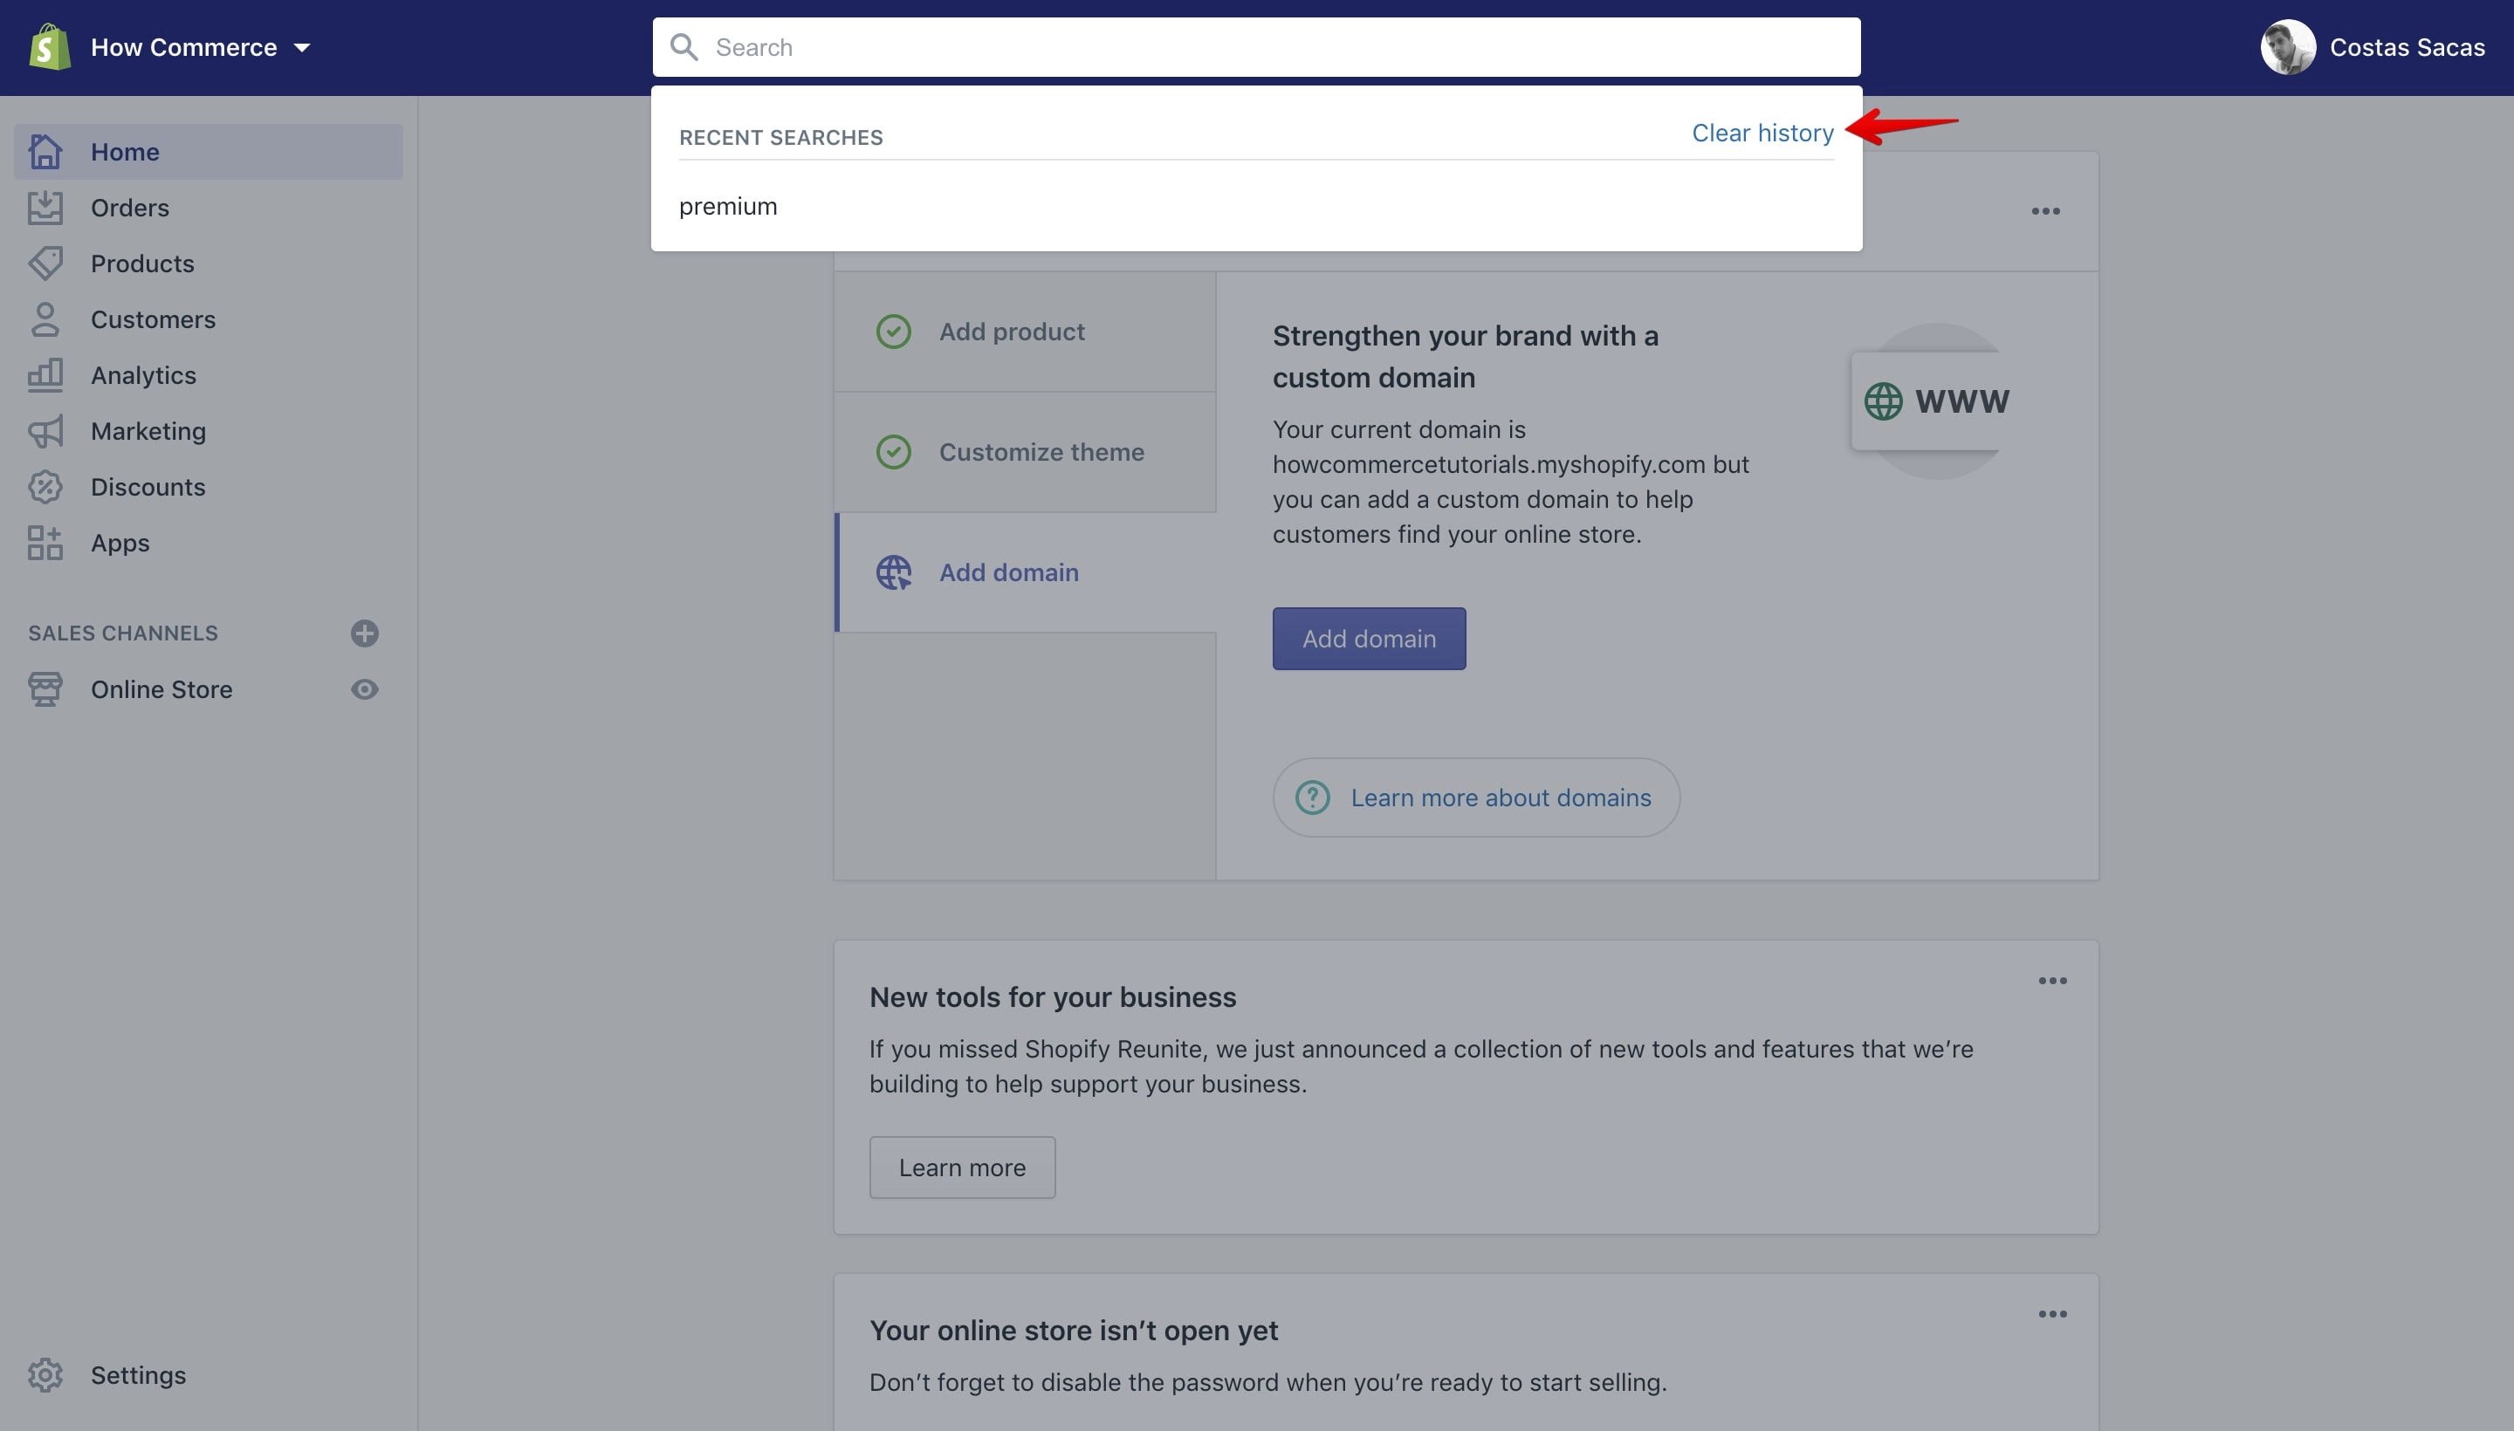Click the 'Your online store isn't open yet' heading
2514x1431 pixels.
pos(1073,1331)
